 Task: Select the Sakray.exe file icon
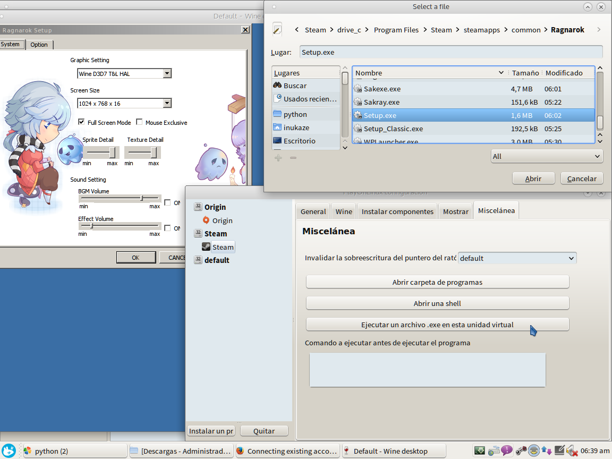358,102
